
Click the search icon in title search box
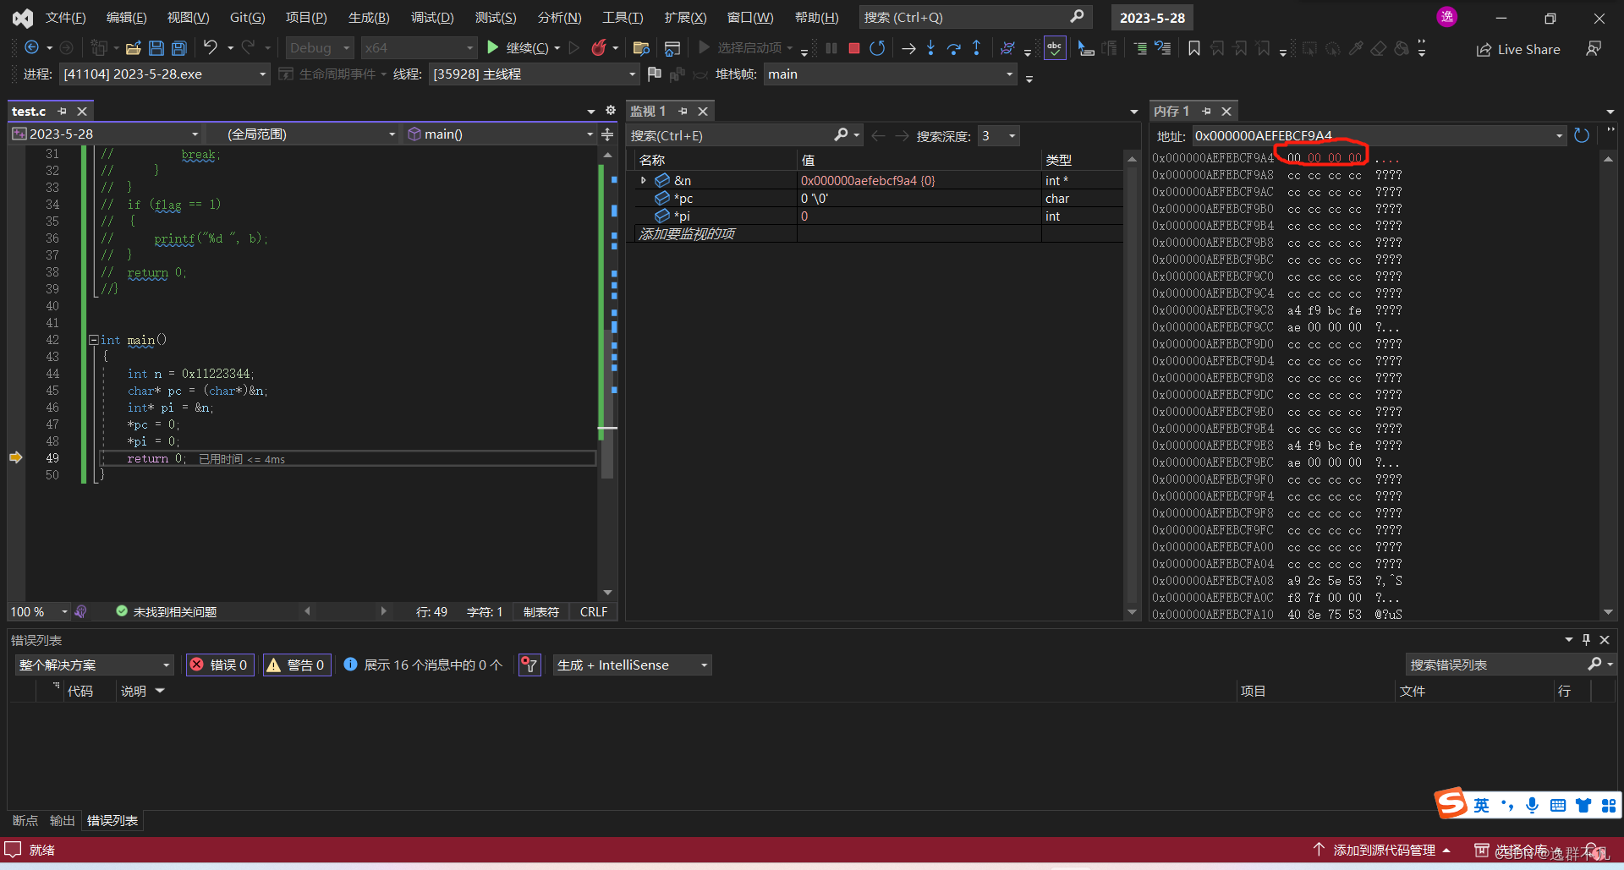(x=1077, y=17)
